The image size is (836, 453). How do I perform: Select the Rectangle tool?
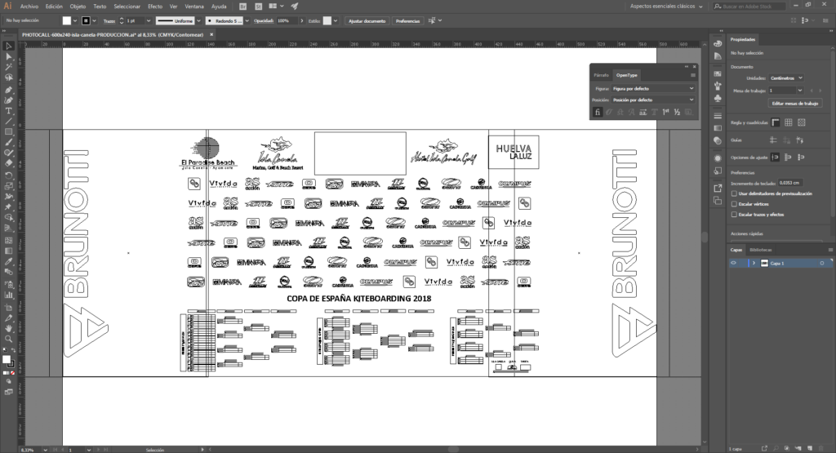tap(8, 132)
